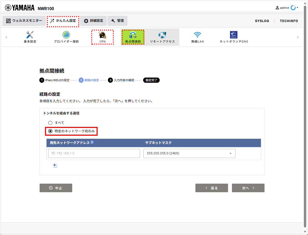Screen dimensions: 308x235
Task: Click the plus icon to add a route row
Action: pyautogui.click(x=55, y=165)
